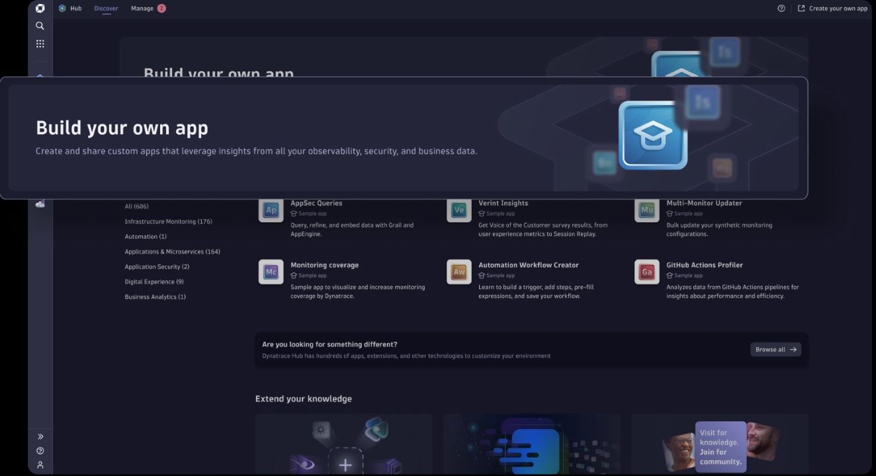Image resolution: width=876 pixels, height=476 pixels.
Task: Click the Dynatrace logo in the corner
Action: coord(40,8)
